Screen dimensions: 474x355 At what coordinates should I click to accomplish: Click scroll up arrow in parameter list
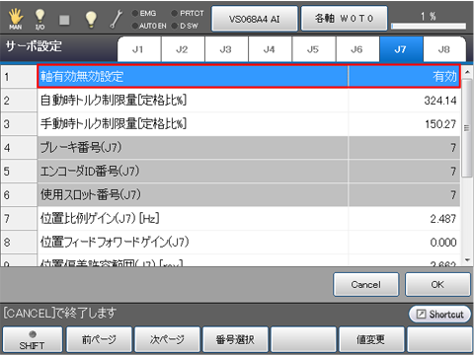click(467, 72)
